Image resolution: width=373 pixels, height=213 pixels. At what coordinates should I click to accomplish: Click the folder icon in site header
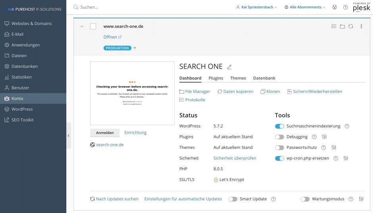coord(342,27)
